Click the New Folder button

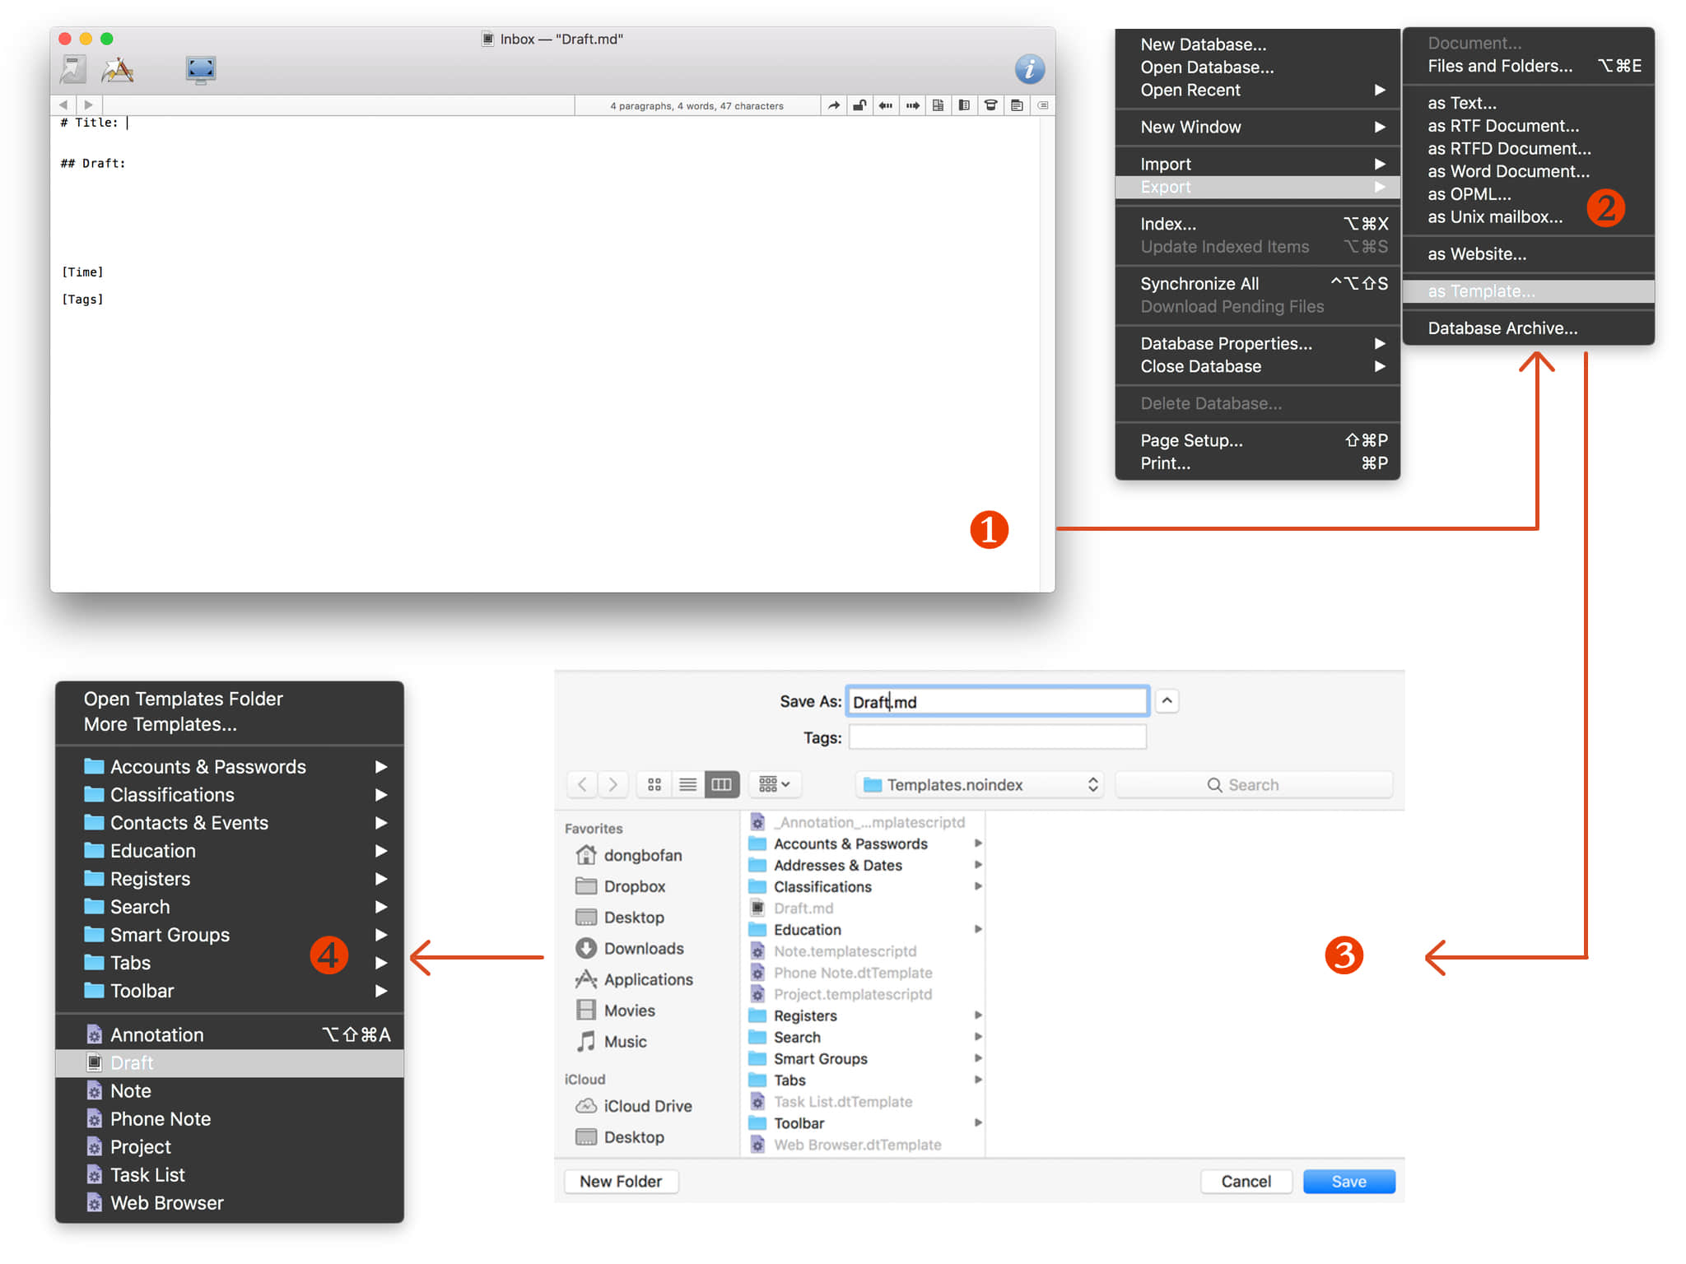[621, 1181]
